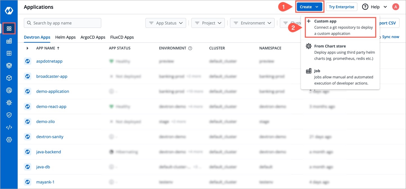Open the Environment filter dropdown
This screenshot has height=189, width=406.
click(252, 23)
